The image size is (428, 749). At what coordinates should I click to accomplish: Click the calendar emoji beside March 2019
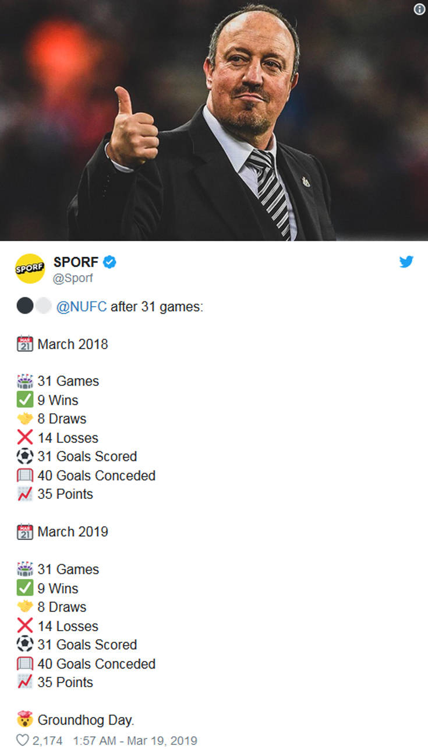[24, 532]
